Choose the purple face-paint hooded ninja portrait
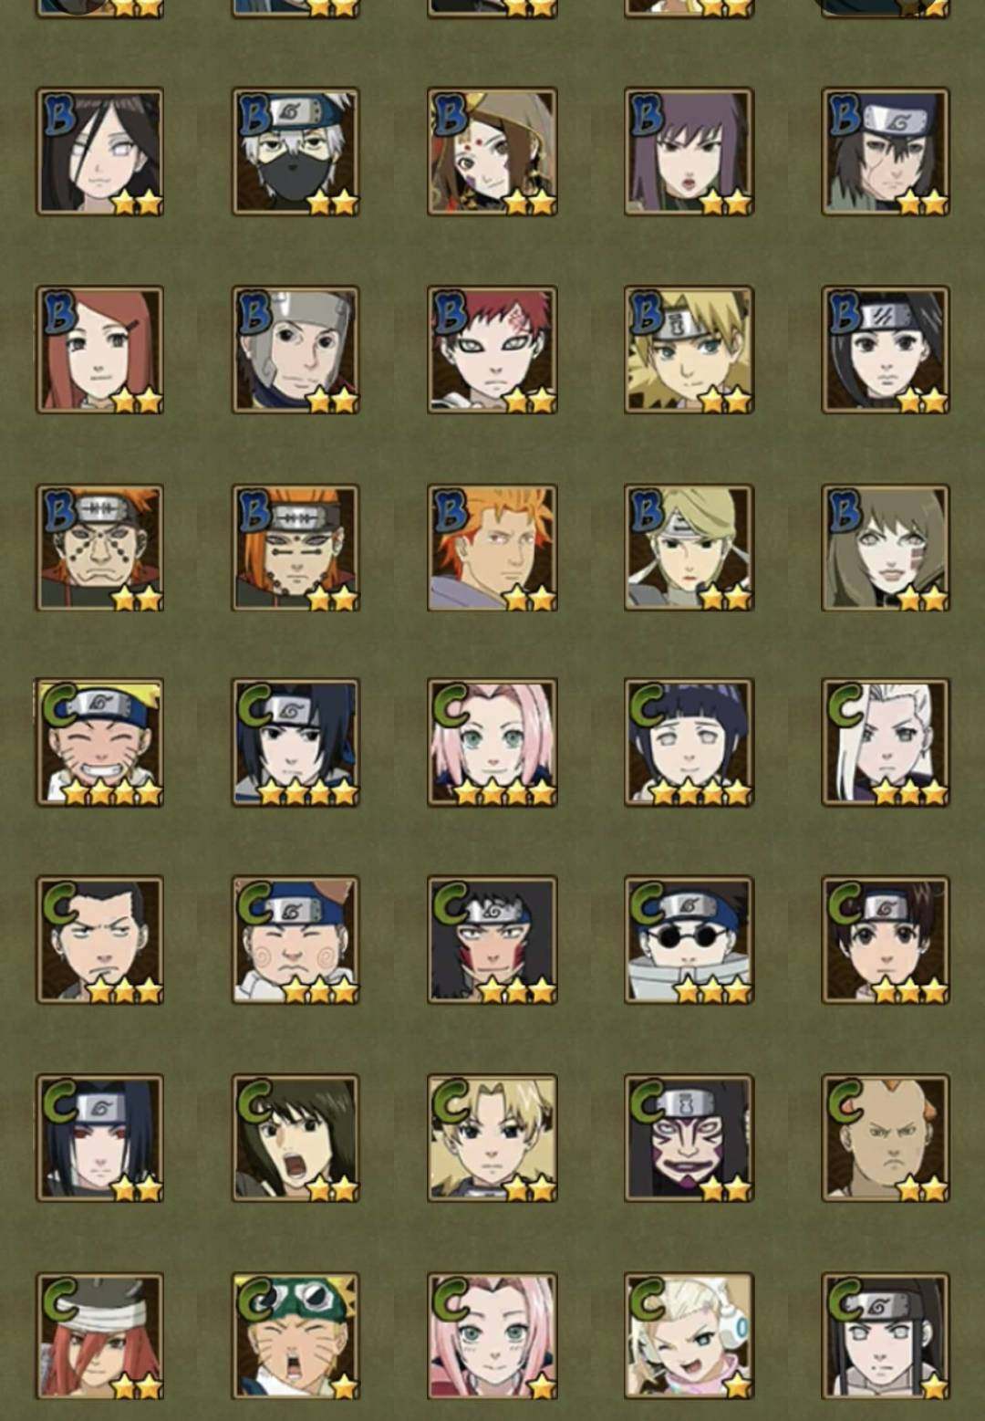Viewport: 985px width, 1421px height. (x=689, y=1138)
